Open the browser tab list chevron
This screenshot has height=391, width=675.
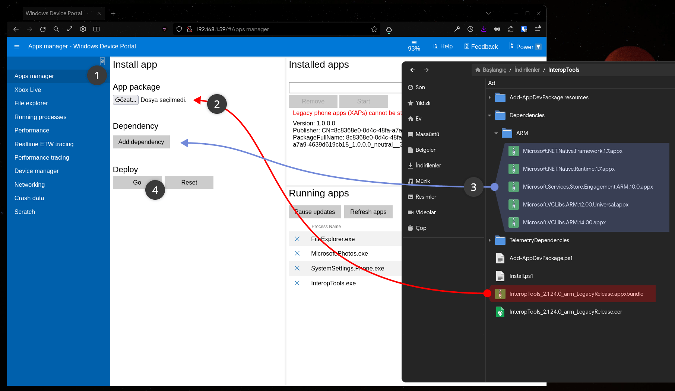[x=488, y=13]
